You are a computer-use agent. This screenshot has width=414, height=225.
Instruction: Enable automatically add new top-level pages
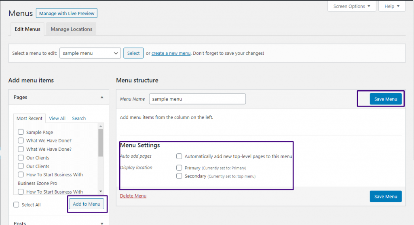point(179,156)
